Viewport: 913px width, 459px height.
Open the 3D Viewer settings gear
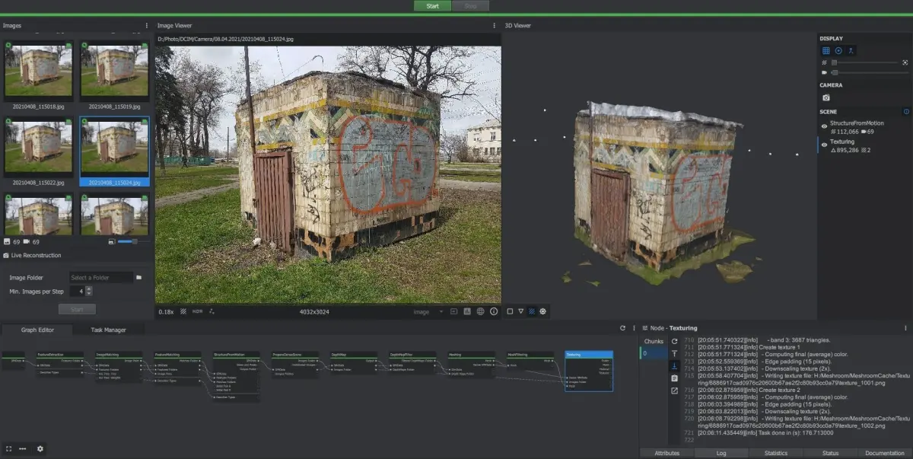point(543,311)
